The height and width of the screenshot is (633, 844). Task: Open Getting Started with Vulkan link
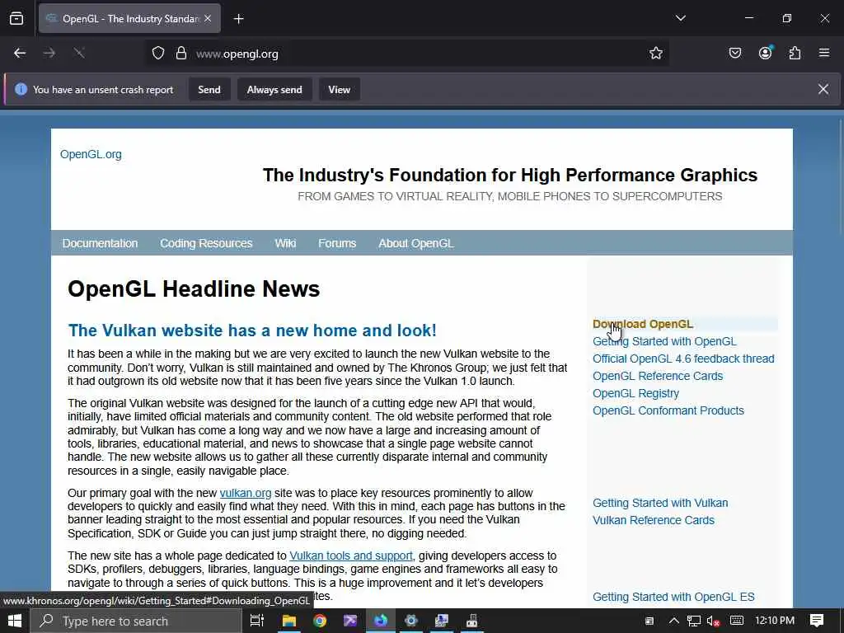pyautogui.click(x=660, y=503)
